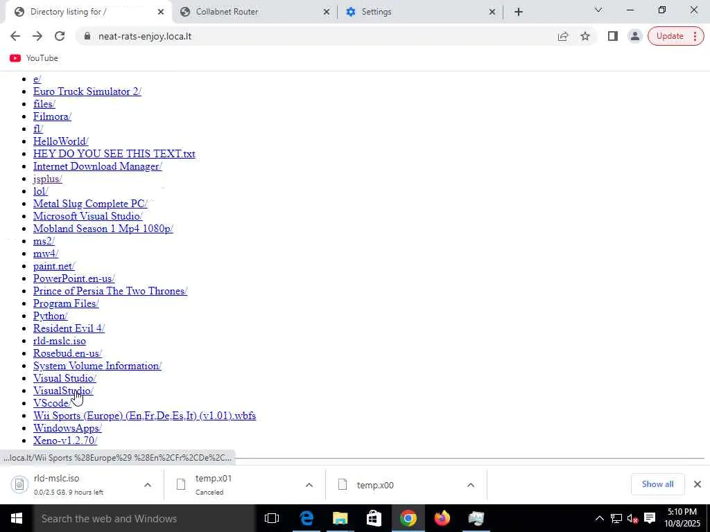Viewport: 710px width, 532px height.
Task: Dismiss the downloads bar
Action: (698, 484)
